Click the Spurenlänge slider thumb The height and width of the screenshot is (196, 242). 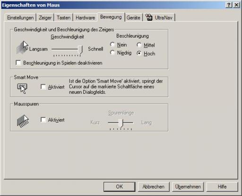click(x=121, y=123)
